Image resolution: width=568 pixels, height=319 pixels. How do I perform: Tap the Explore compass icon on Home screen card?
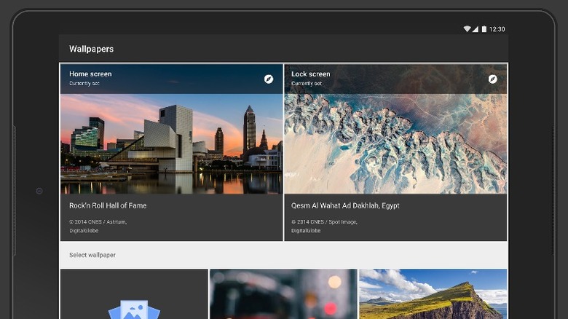coord(269,79)
